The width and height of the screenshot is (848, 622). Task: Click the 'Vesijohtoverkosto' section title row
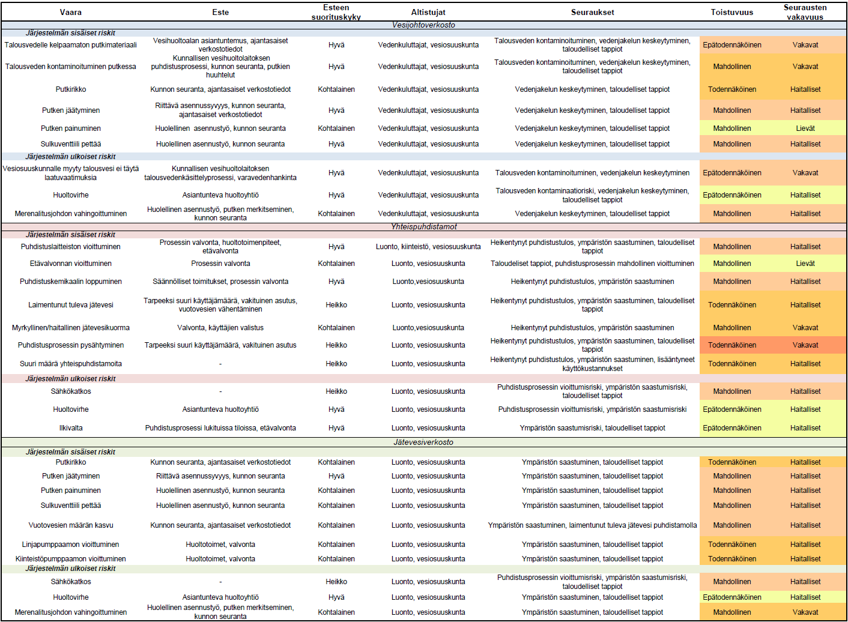coord(424,25)
